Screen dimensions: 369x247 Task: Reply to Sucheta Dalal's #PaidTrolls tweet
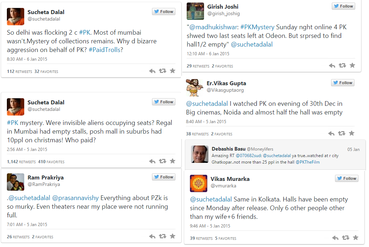point(152,71)
